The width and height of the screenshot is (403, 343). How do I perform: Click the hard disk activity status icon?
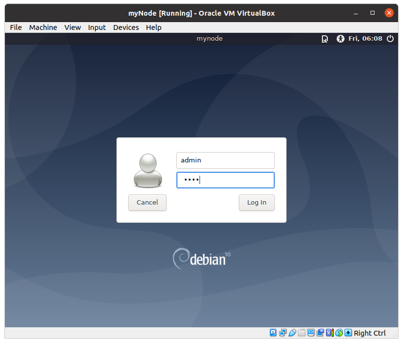tap(273, 333)
